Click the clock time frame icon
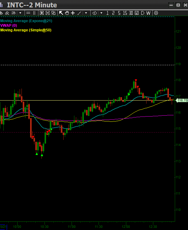Image resolution: width=188 pixels, height=230 pixels. (x=95, y=13)
